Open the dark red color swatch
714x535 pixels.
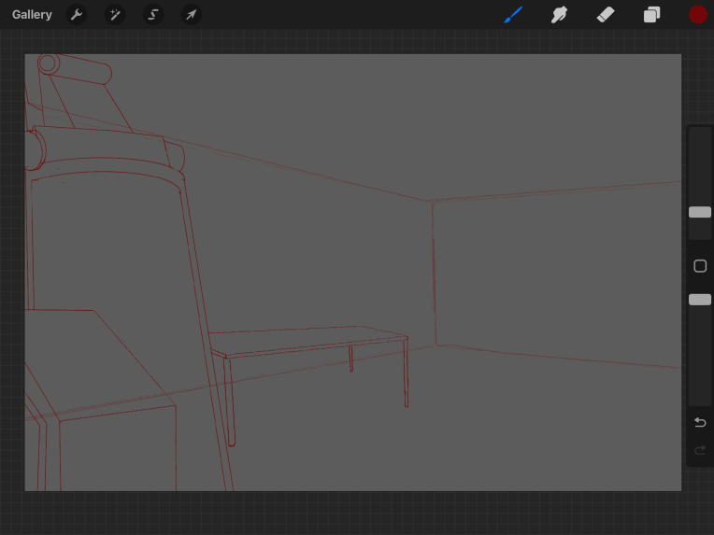[697, 15]
